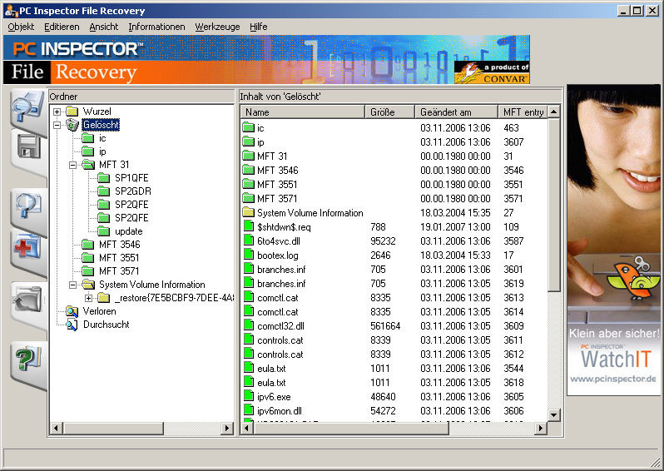Screen dimensions: 664x471
Task: Click file icon of bootex.log
Action: coord(249,255)
